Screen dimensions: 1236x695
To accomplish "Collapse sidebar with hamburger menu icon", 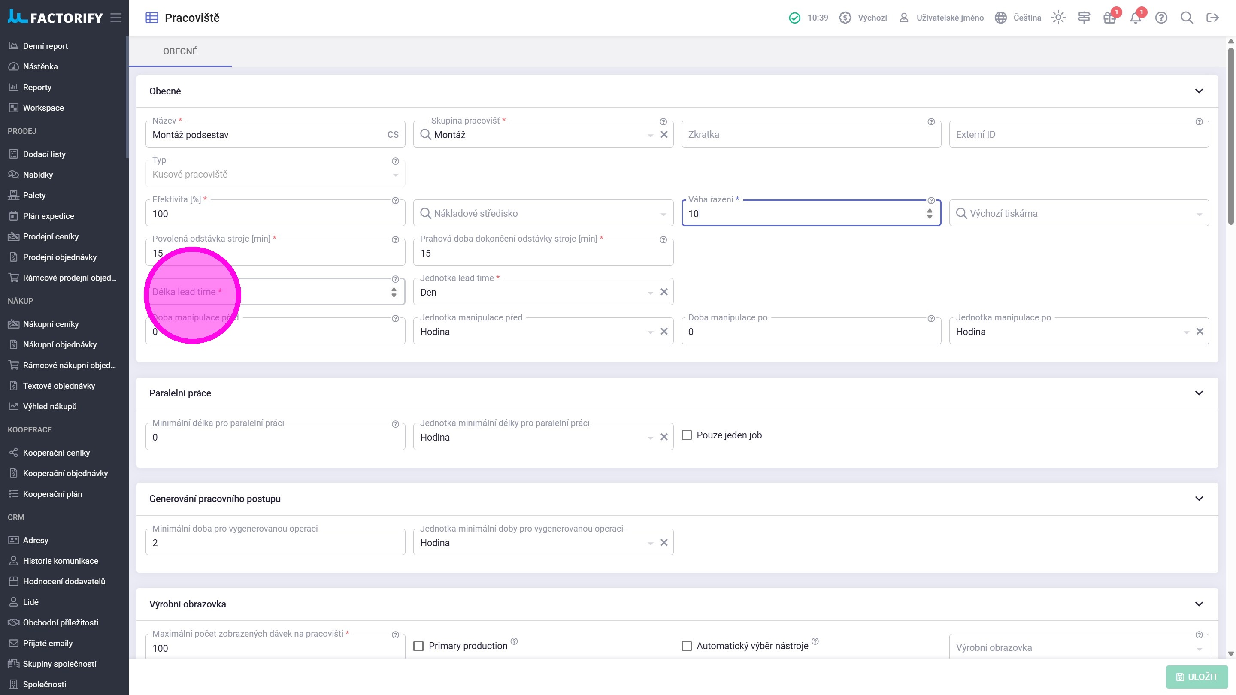I will tap(115, 18).
